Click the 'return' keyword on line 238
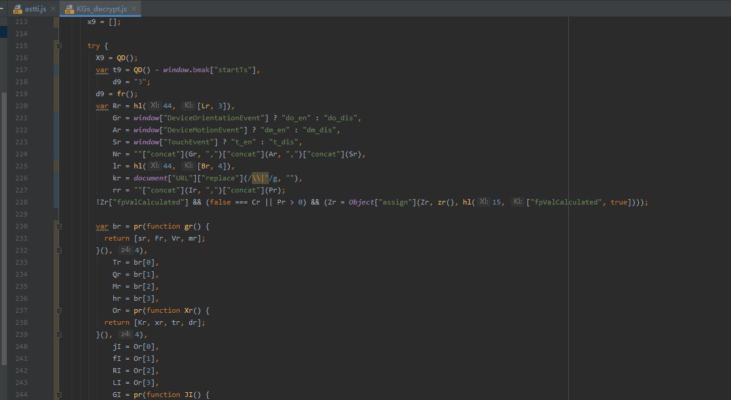This screenshot has height=400, width=731. [117, 322]
